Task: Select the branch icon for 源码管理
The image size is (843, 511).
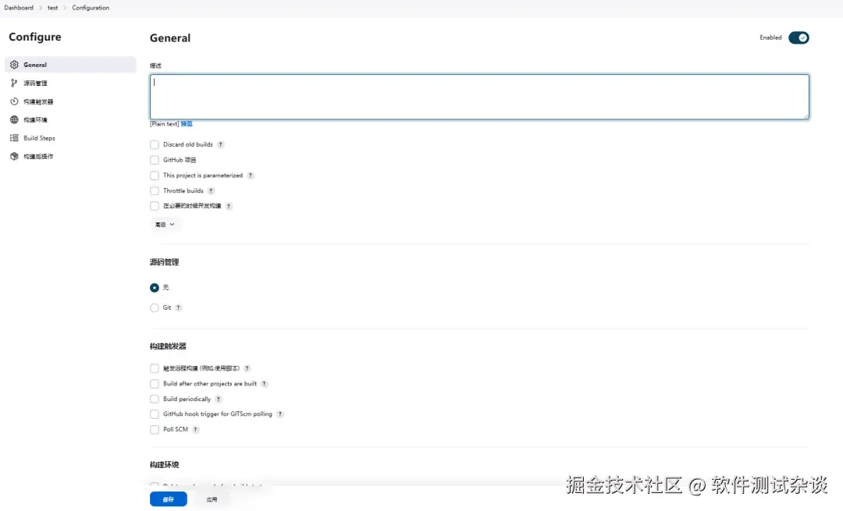Action: click(x=13, y=83)
